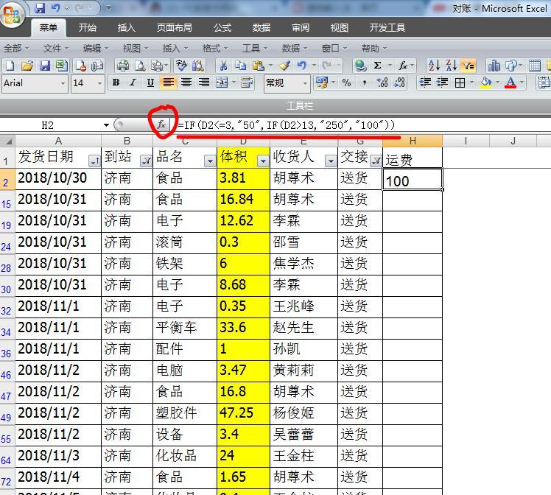Image resolution: width=551 pixels, height=495 pixels.
Task: Open the 开发工具 ribbon tab
Action: [387, 28]
